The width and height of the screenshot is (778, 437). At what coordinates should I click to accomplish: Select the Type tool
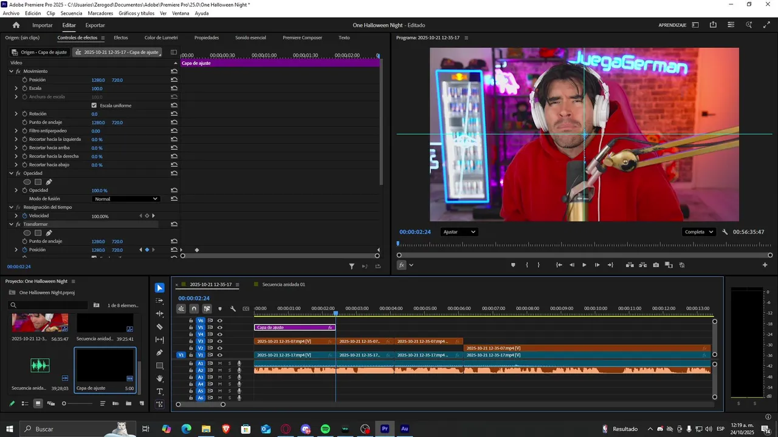(160, 391)
